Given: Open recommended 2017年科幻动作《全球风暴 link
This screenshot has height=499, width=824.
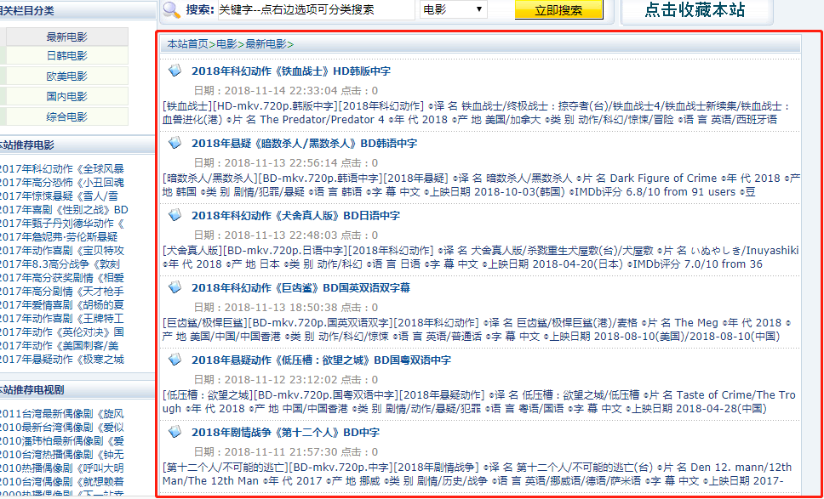Looking at the screenshot, I should tap(61, 169).
